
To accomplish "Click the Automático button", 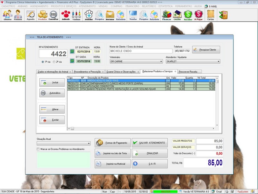I will pos(52,93).
